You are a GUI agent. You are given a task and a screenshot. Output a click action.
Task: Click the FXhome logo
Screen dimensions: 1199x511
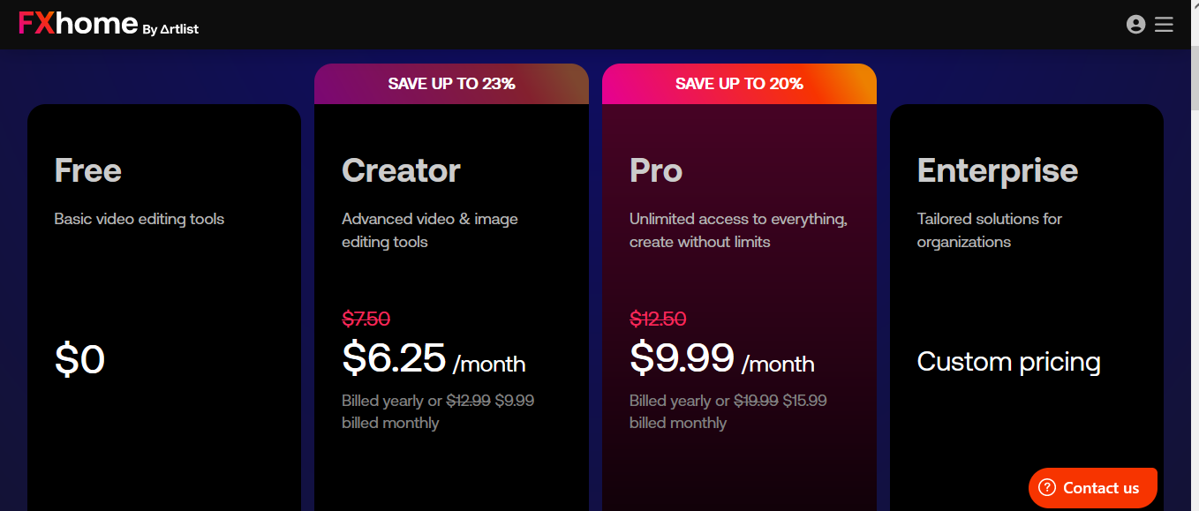click(78, 24)
